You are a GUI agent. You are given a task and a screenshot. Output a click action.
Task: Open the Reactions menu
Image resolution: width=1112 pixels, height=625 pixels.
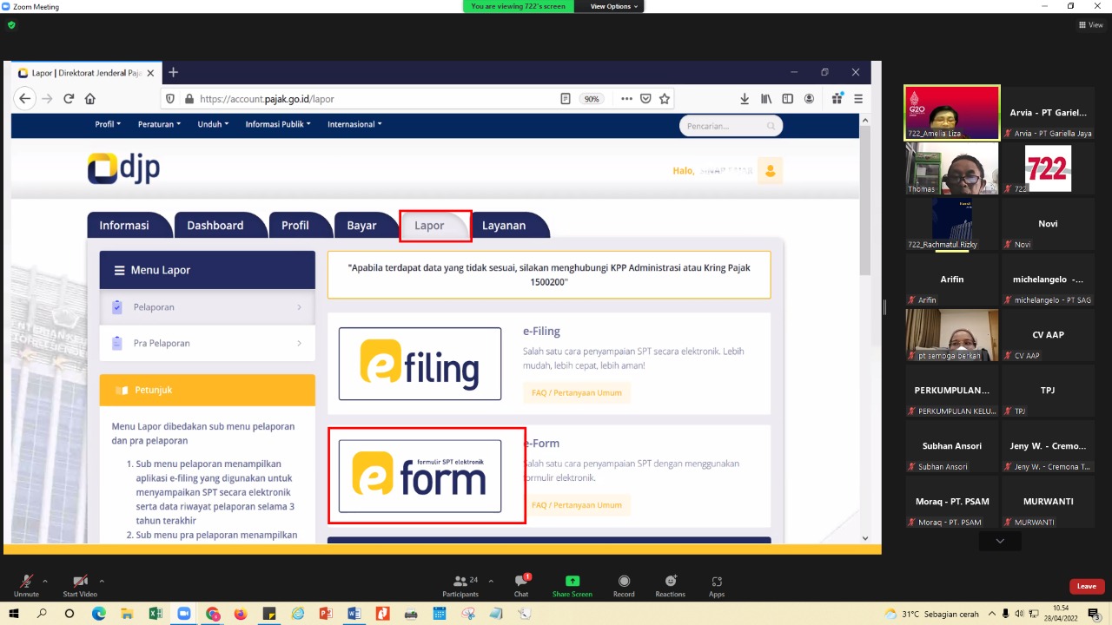tap(670, 585)
